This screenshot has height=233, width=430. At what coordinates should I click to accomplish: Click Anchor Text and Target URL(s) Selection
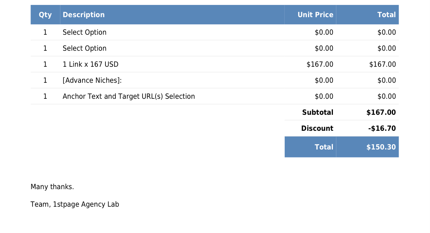[x=128, y=96]
